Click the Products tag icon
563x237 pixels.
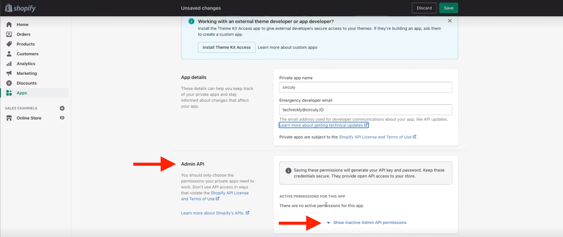click(9, 44)
